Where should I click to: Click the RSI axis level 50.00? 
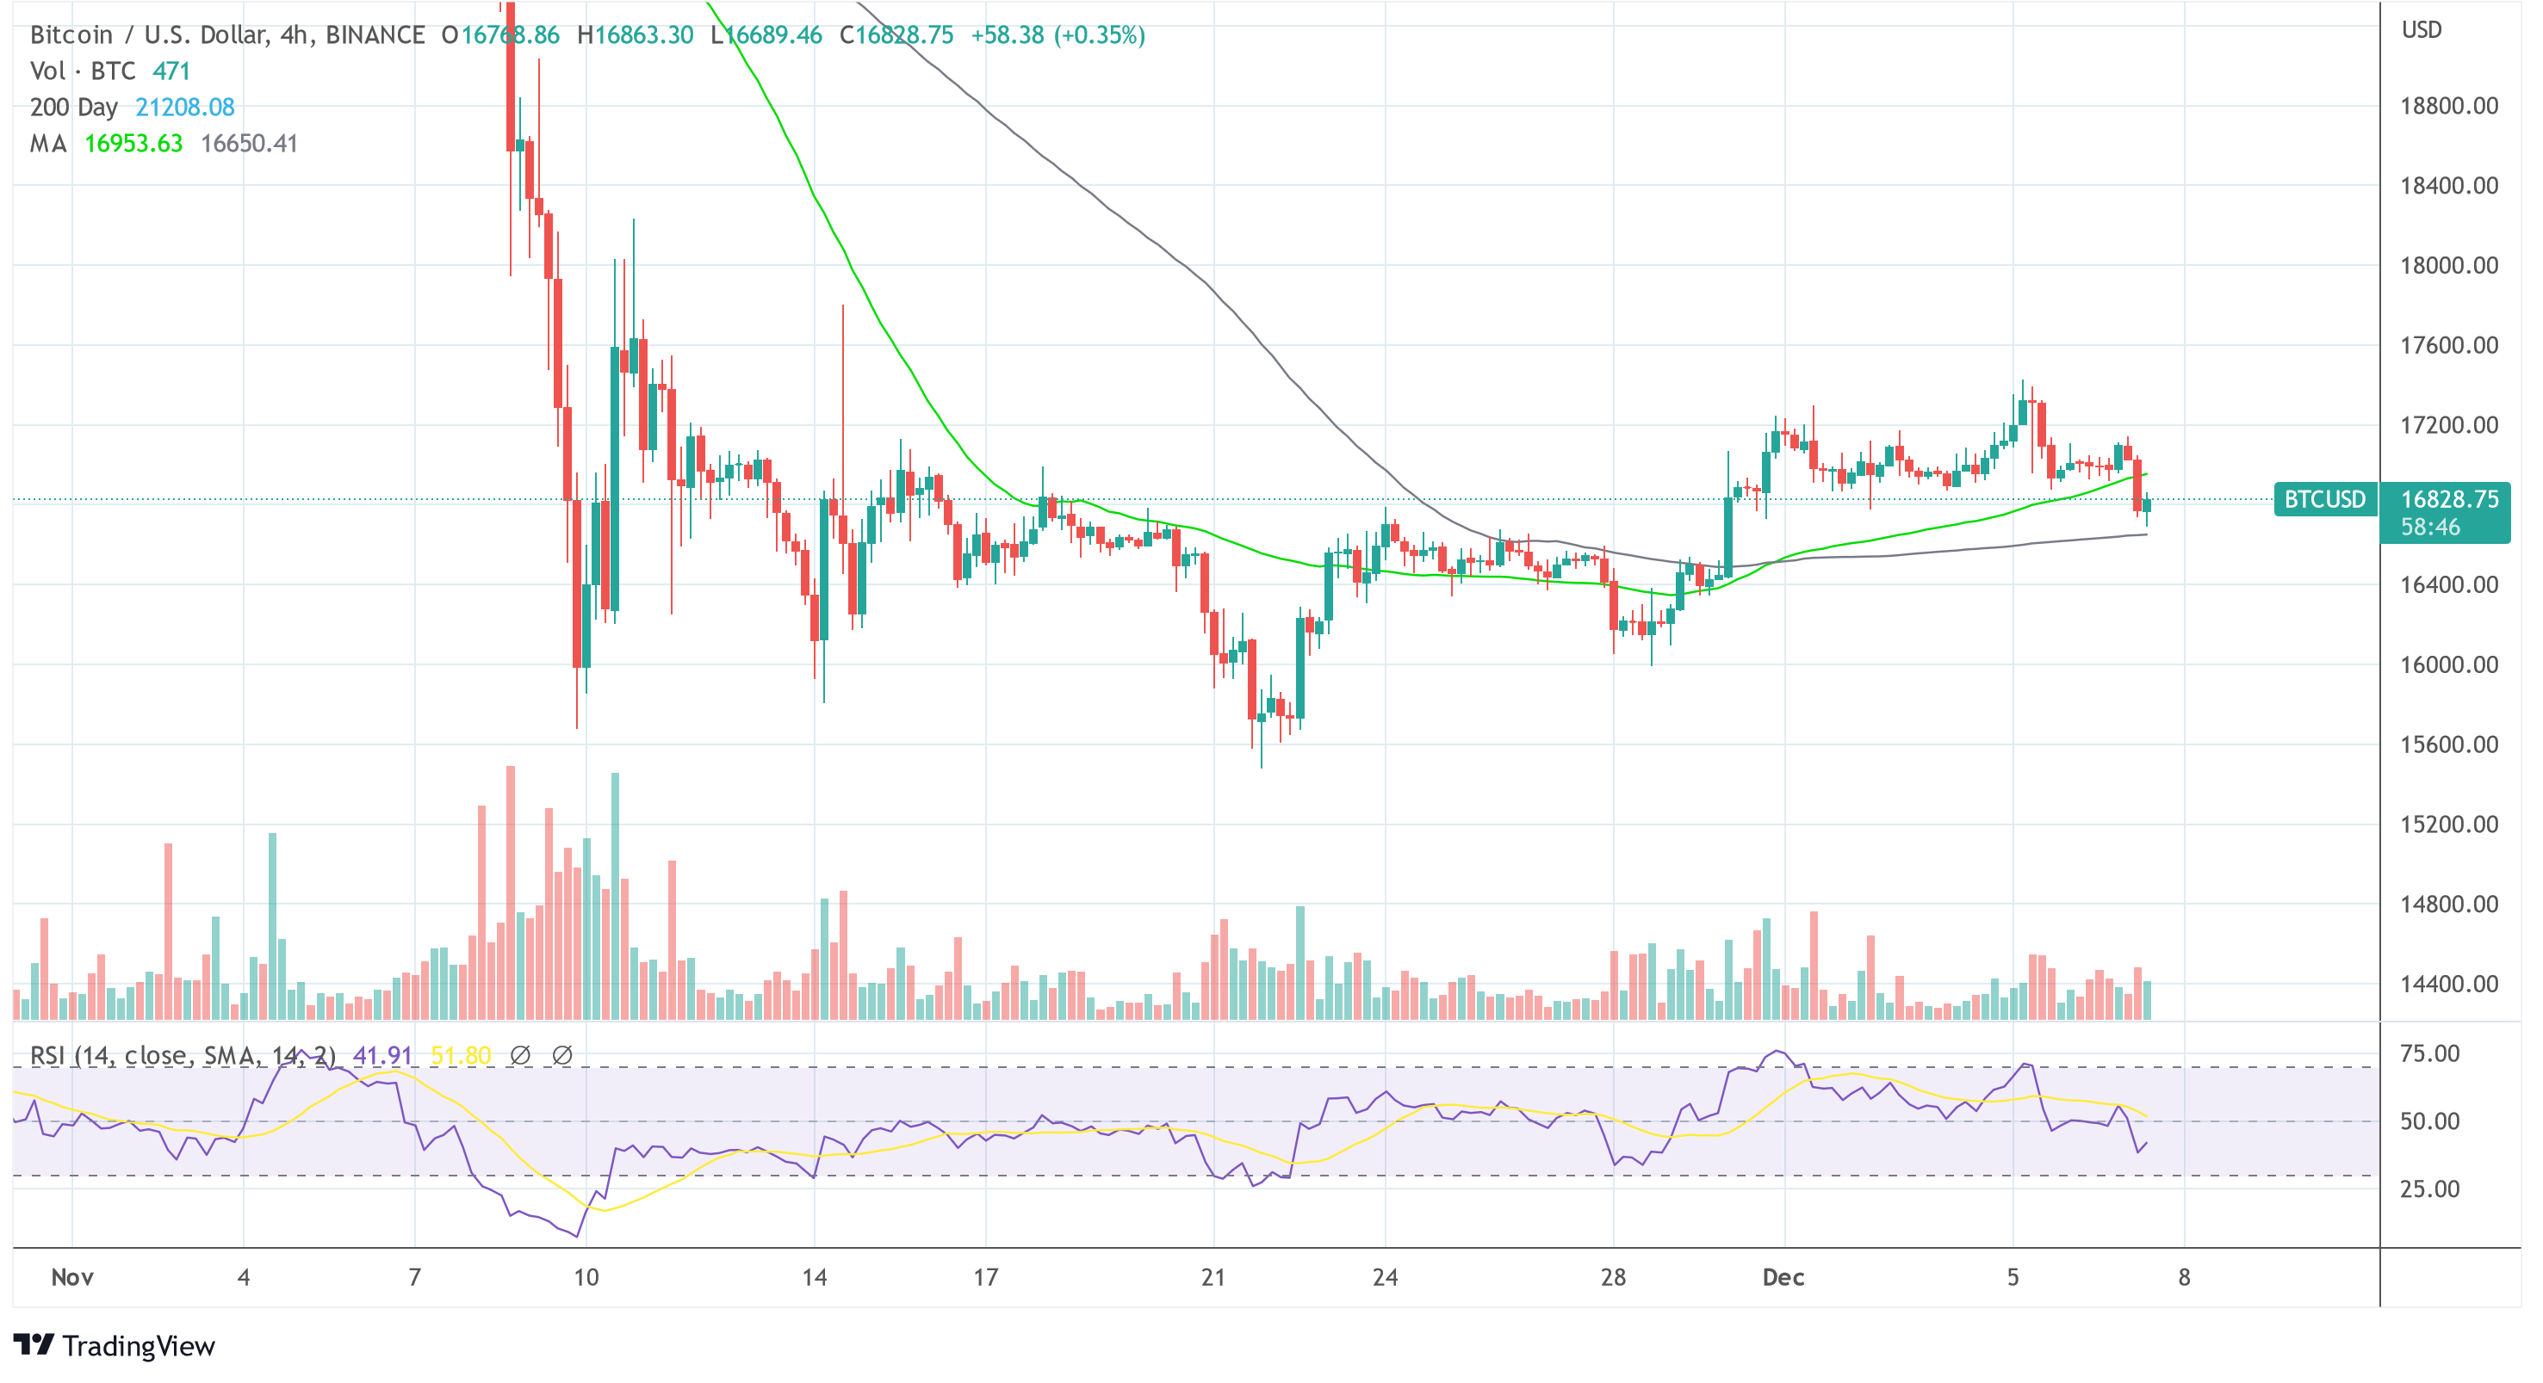pos(2429,1122)
